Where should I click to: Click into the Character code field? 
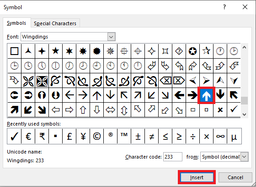173,157
